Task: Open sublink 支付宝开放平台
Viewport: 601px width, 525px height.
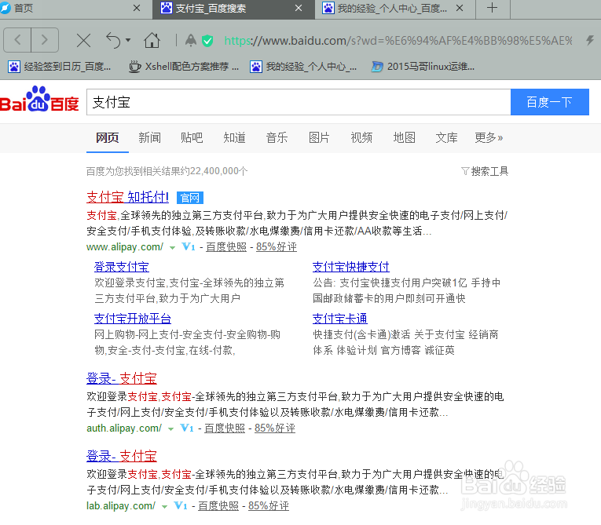Action: 133,319
